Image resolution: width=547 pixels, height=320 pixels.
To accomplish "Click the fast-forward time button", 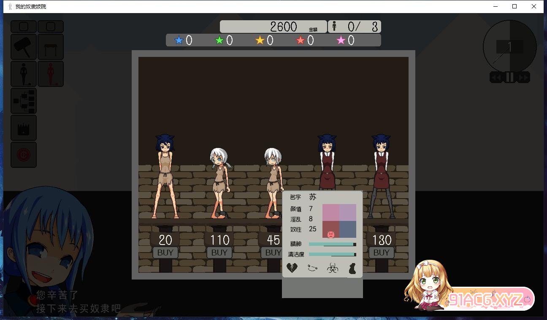I will point(523,78).
